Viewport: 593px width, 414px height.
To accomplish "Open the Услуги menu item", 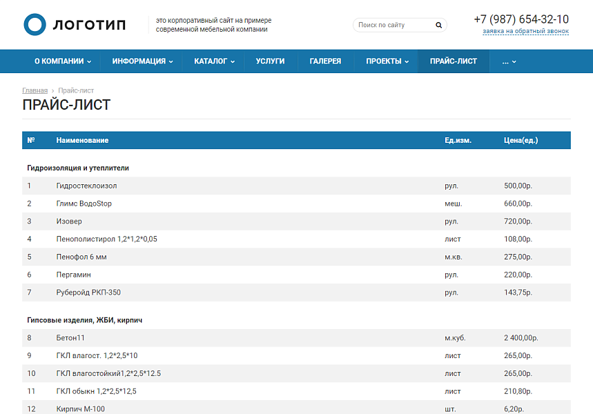I will click(x=270, y=61).
